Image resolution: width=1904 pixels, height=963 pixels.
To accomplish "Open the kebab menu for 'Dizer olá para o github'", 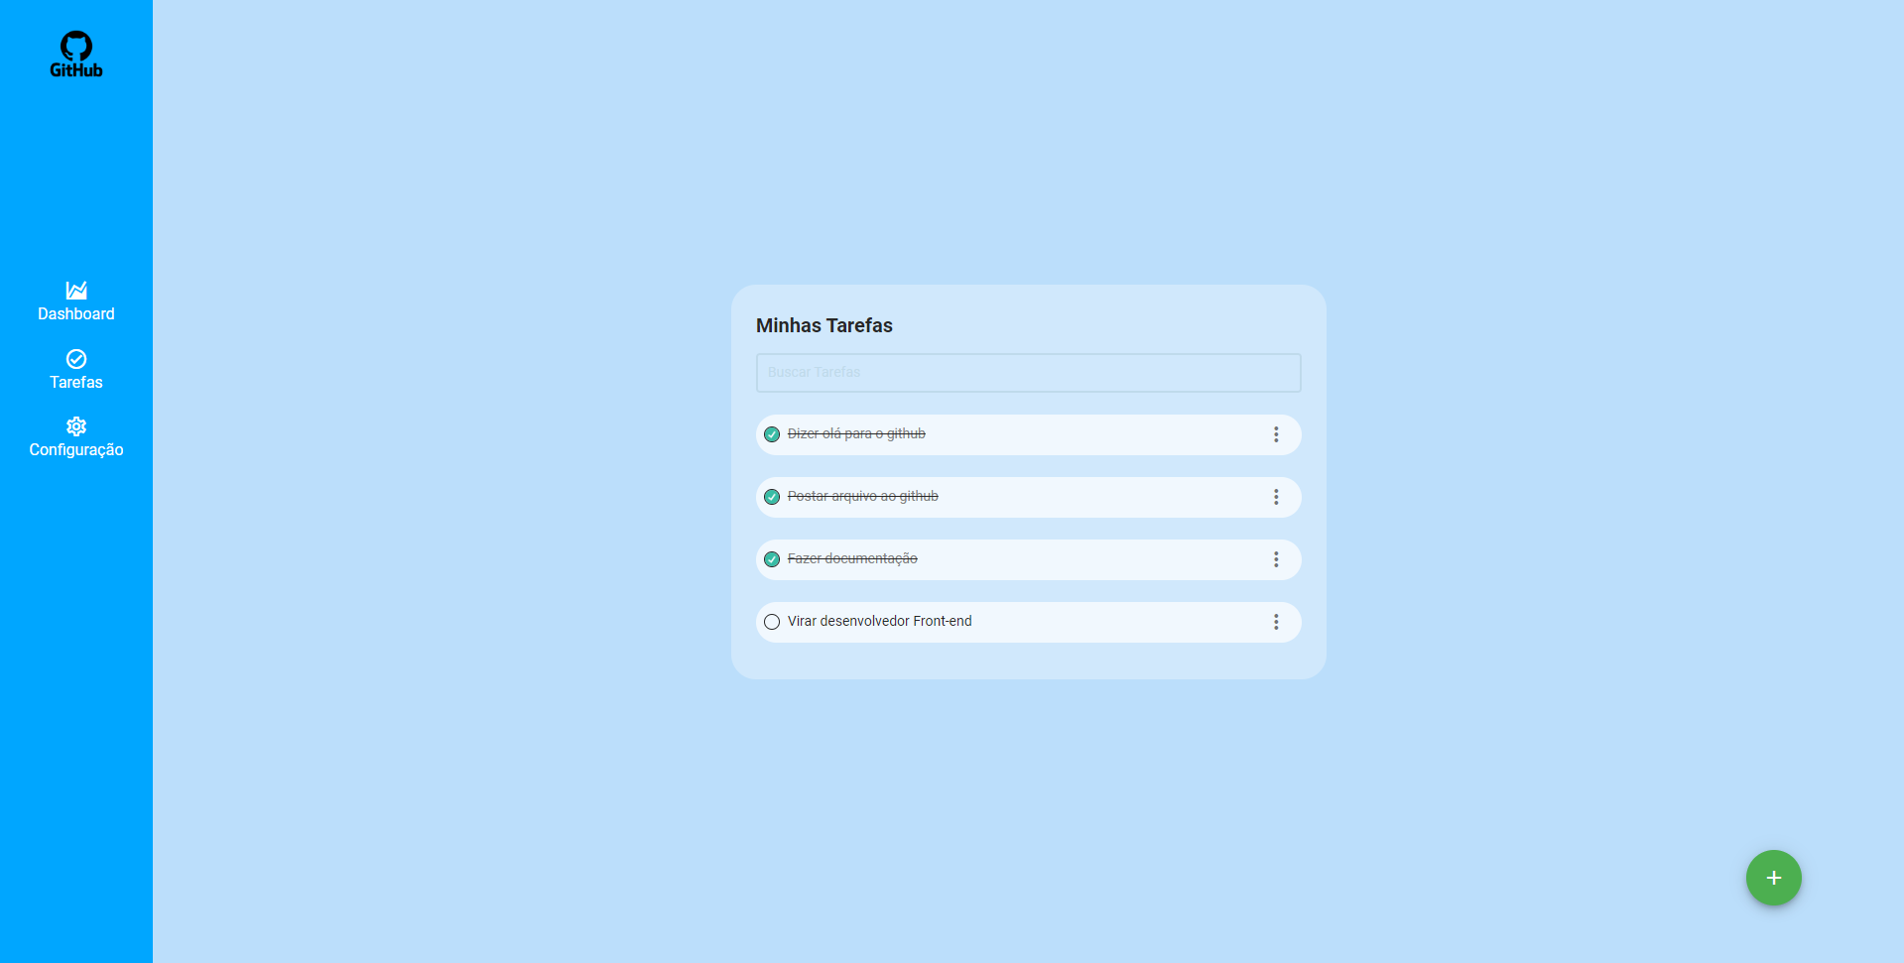I will (x=1276, y=434).
